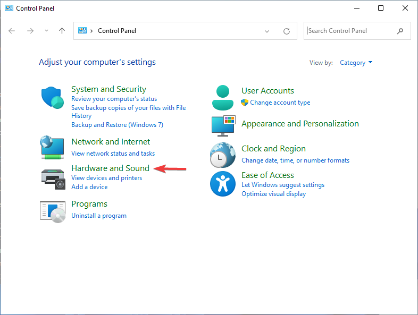Click Change account type link

(x=280, y=103)
